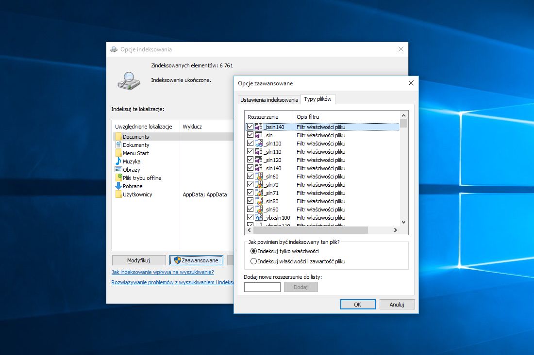534x355 pixels.
Task: Select the _sln90 row filter description
Action: click(321, 210)
